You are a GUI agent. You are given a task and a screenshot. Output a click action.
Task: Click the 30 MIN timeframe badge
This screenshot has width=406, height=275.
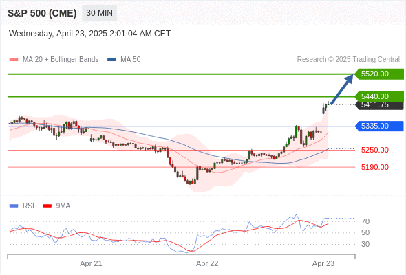pos(99,13)
